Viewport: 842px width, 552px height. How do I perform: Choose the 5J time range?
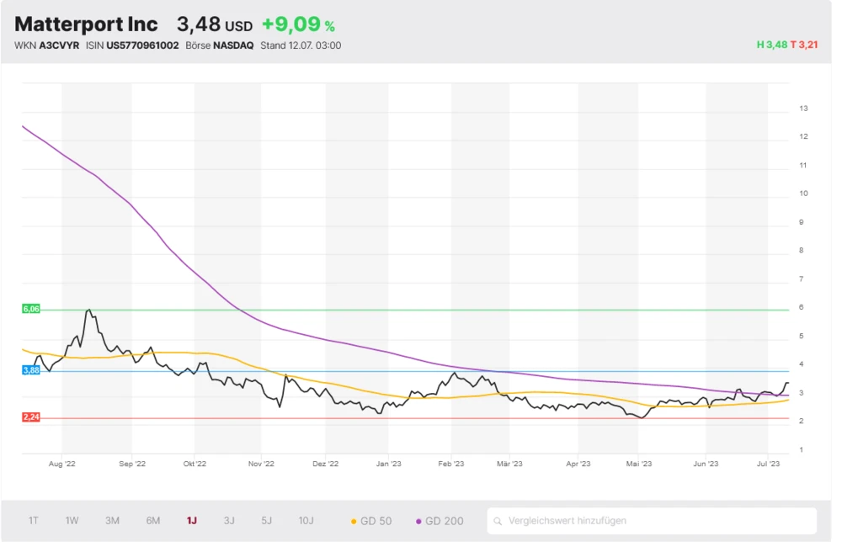[x=267, y=521]
